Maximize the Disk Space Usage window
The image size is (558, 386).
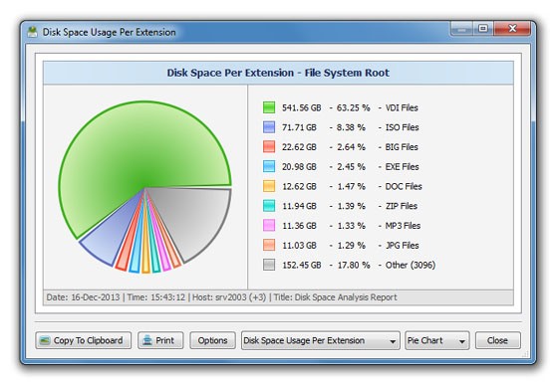(483, 29)
